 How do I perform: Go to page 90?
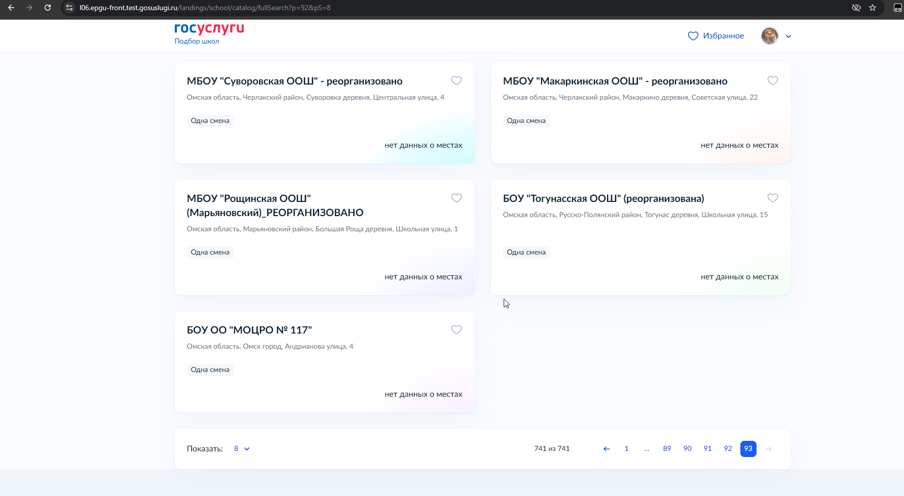click(x=688, y=449)
